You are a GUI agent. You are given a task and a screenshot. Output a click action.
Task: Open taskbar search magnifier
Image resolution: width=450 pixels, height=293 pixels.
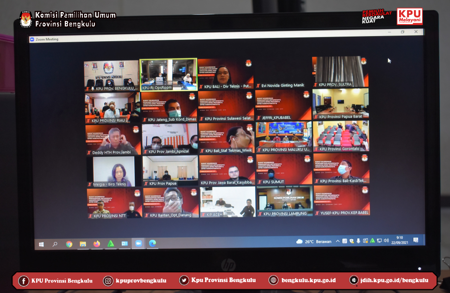tap(55, 243)
